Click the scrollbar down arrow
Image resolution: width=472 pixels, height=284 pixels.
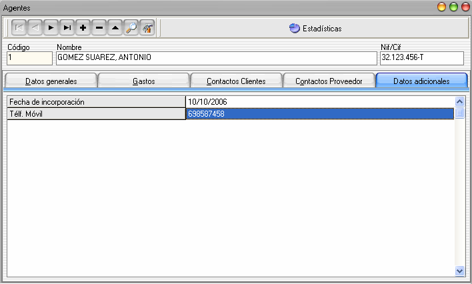pyautogui.click(x=459, y=271)
